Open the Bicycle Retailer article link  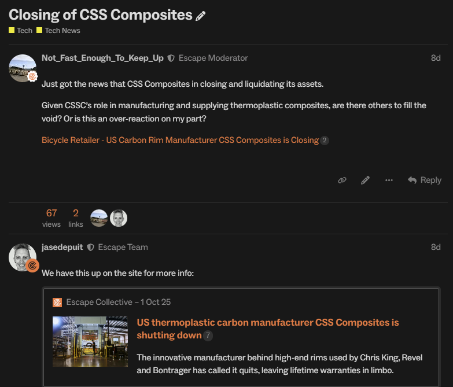pos(180,140)
